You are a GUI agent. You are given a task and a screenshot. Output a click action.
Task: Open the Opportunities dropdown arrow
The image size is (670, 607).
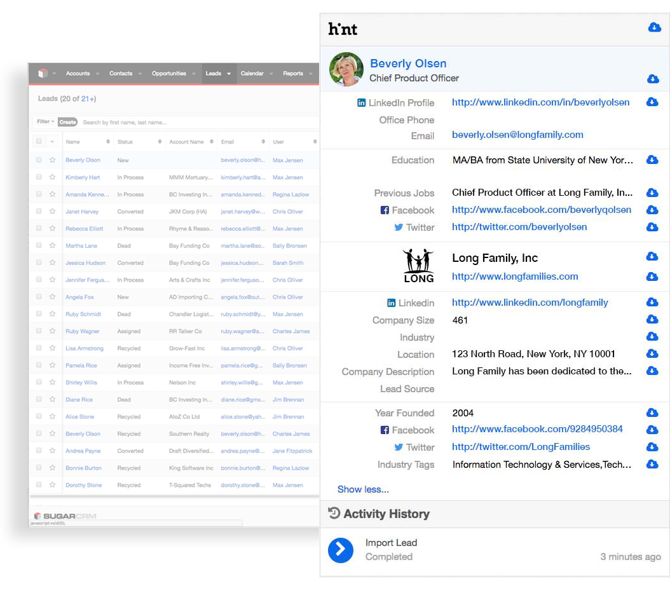(194, 74)
